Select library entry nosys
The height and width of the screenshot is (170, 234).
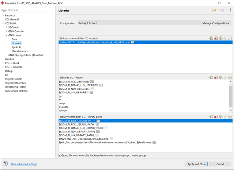click(x=62, y=103)
